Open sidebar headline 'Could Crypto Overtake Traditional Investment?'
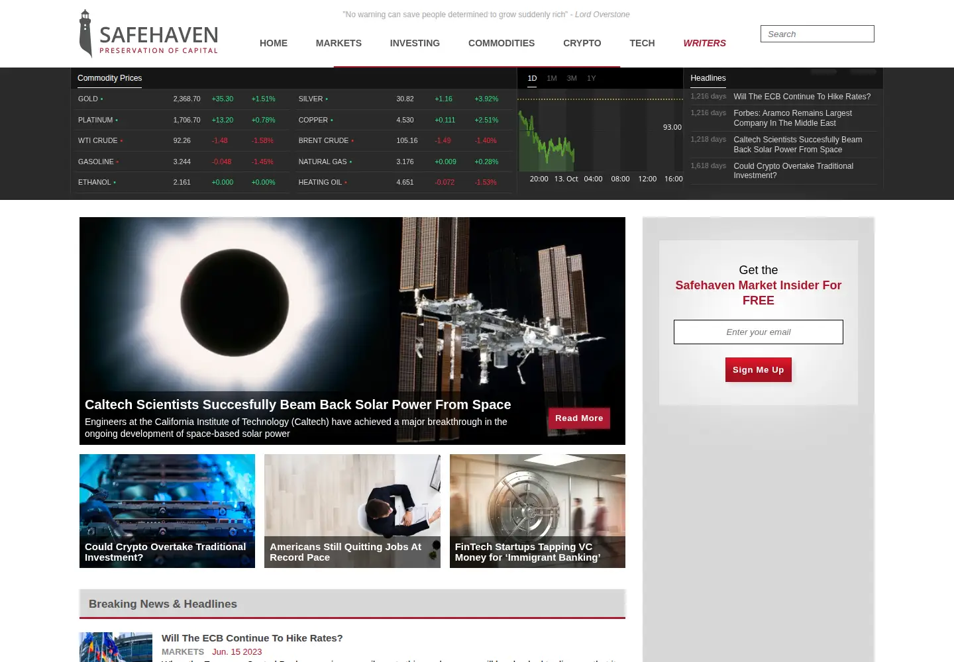This screenshot has height=662, width=954. point(793,171)
